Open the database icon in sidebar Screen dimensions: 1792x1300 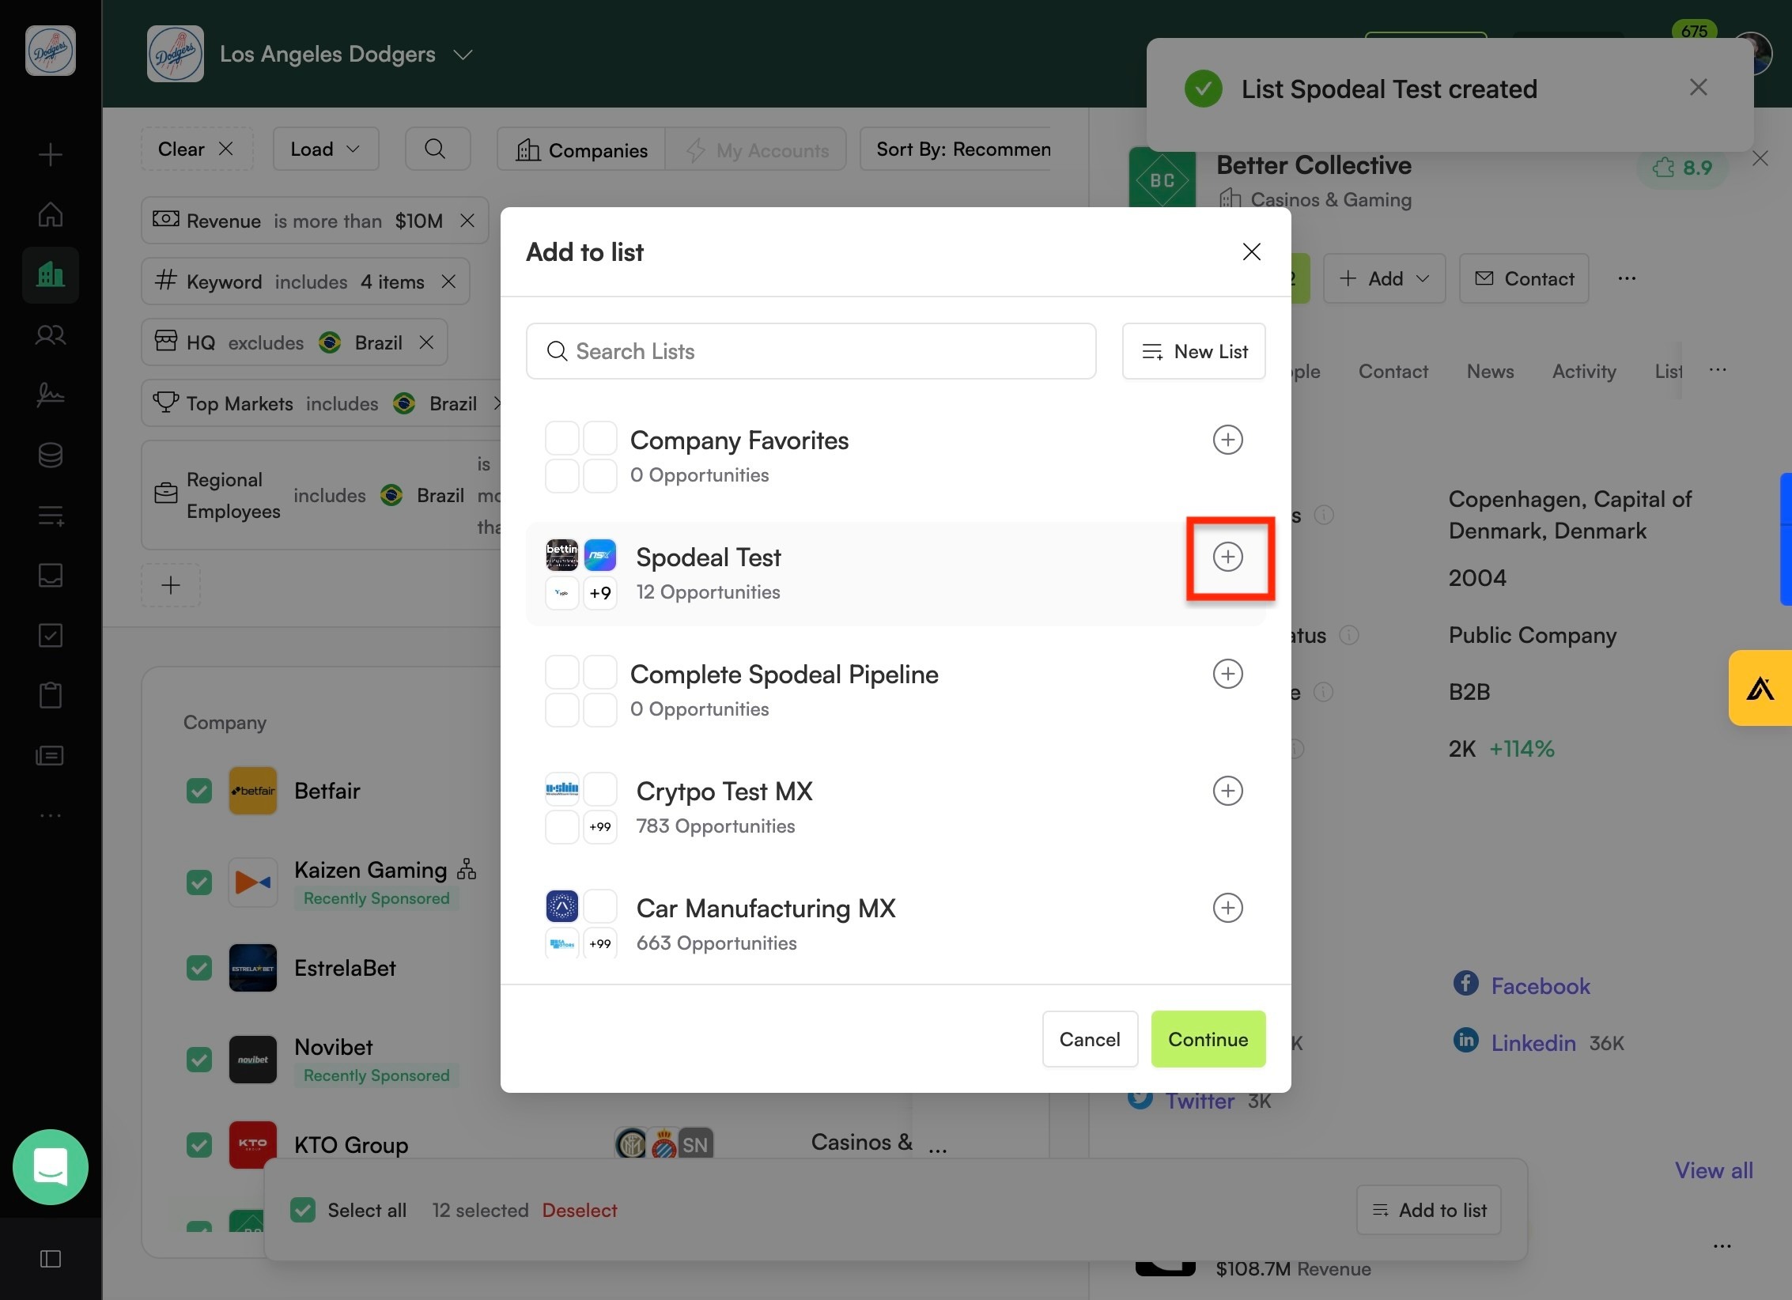tap(51, 455)
